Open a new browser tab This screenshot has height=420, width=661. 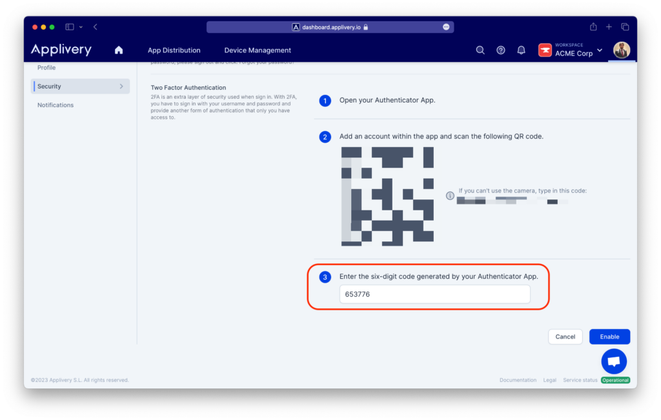609,27
